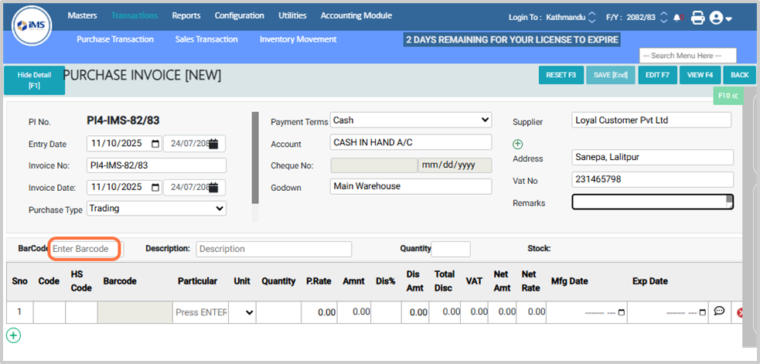Click green plus icon below Supplier
The width and height of the screenshot is (760, 364).
[x=518, y=144]
